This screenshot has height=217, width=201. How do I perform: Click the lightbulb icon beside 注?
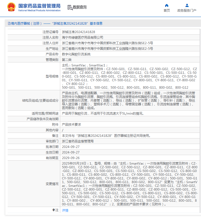pos(54,210)
